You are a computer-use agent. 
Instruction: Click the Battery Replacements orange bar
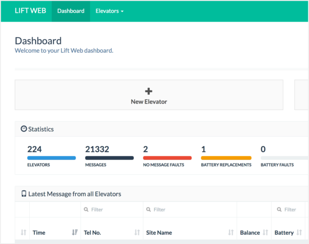[226, 158]
